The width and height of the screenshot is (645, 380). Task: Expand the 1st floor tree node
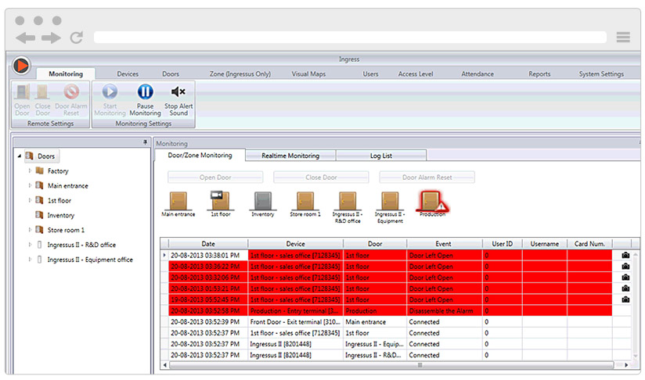(30, 200)
